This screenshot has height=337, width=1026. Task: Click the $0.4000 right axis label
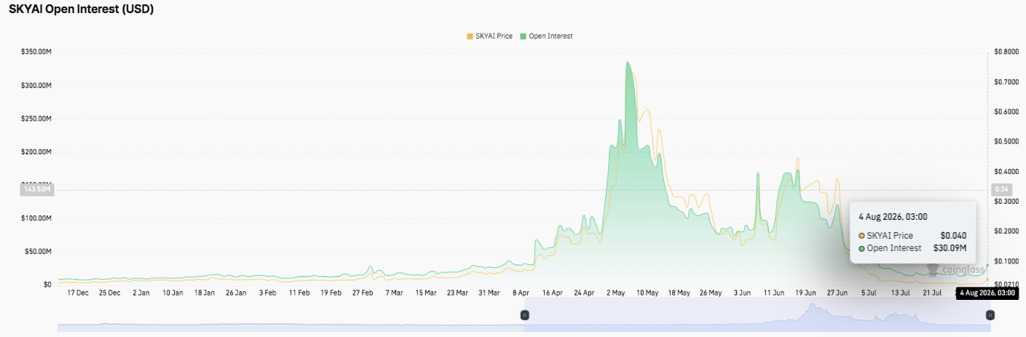click(1005, 172)
